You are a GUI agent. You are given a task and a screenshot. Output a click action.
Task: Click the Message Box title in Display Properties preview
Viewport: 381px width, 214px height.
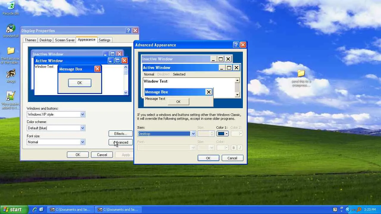71,69
